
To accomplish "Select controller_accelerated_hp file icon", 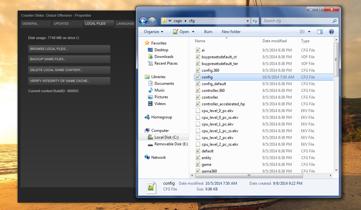I will (x=198, y=104).
